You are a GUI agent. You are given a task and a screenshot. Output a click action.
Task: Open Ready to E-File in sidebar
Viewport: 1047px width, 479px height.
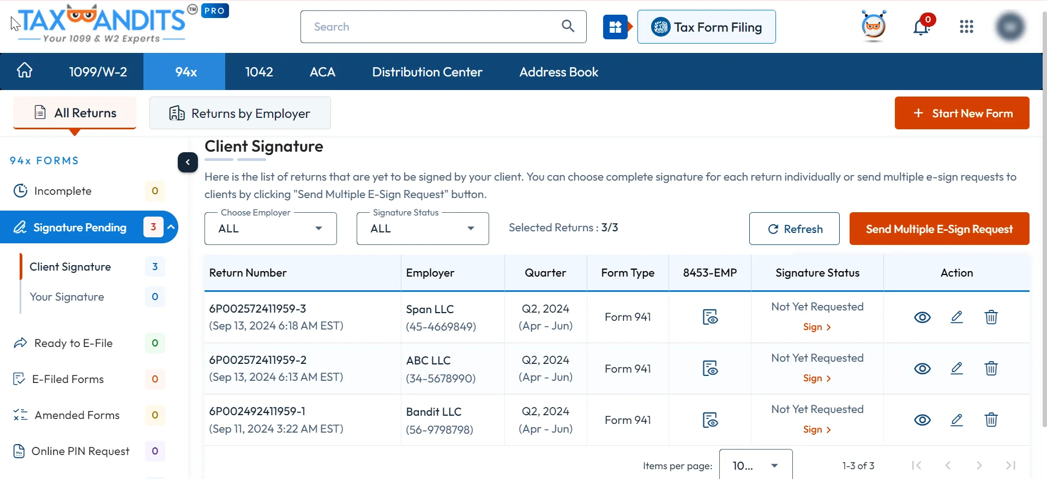[x=89, y=343]
